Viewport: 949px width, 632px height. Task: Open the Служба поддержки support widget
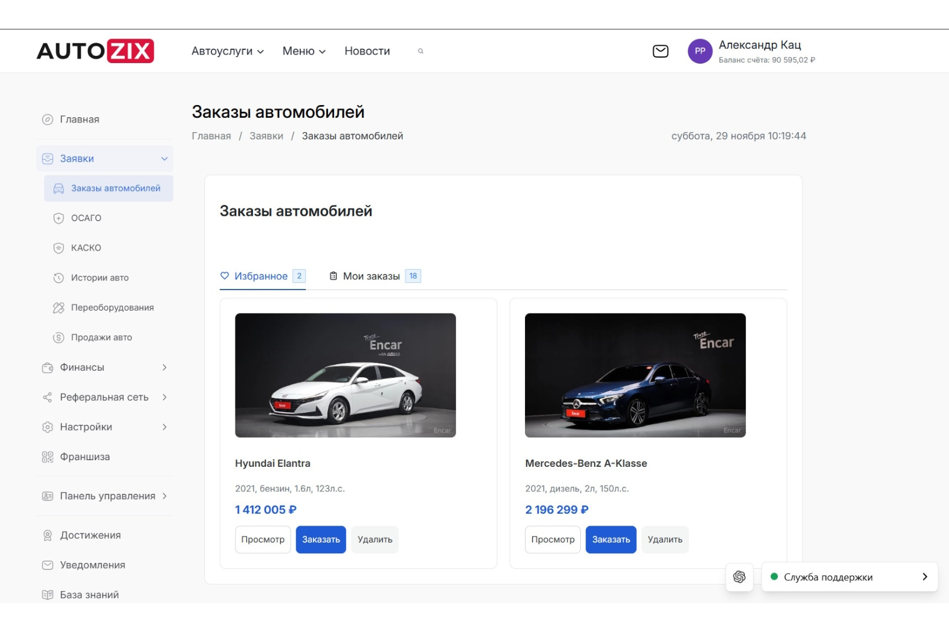click(x=849, y=577)
